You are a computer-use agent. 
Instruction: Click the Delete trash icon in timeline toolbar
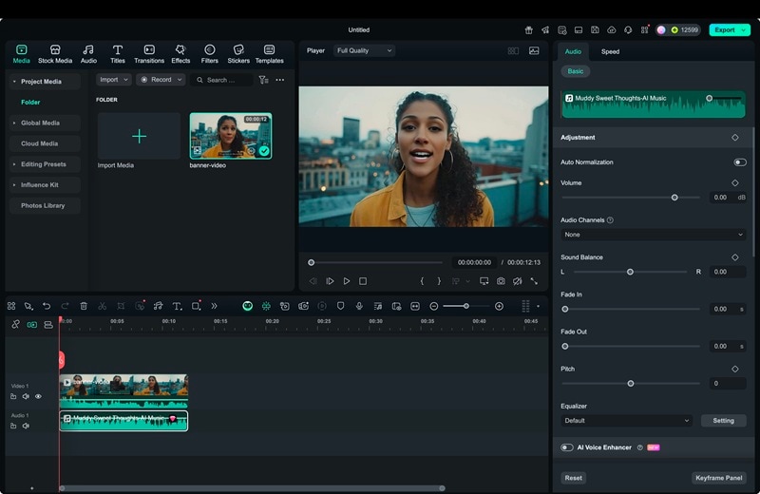coord(84,306)
